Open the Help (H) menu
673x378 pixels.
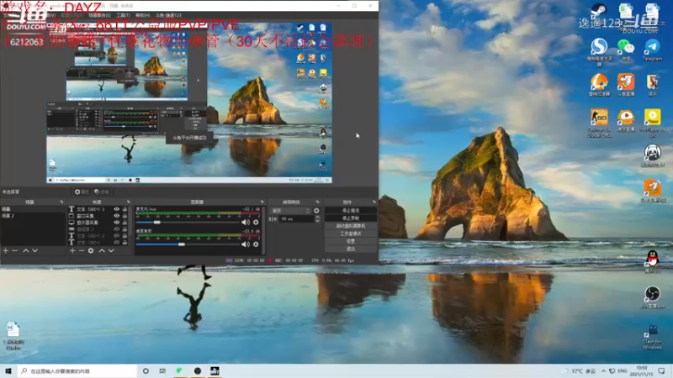click(x=142, y=15)
